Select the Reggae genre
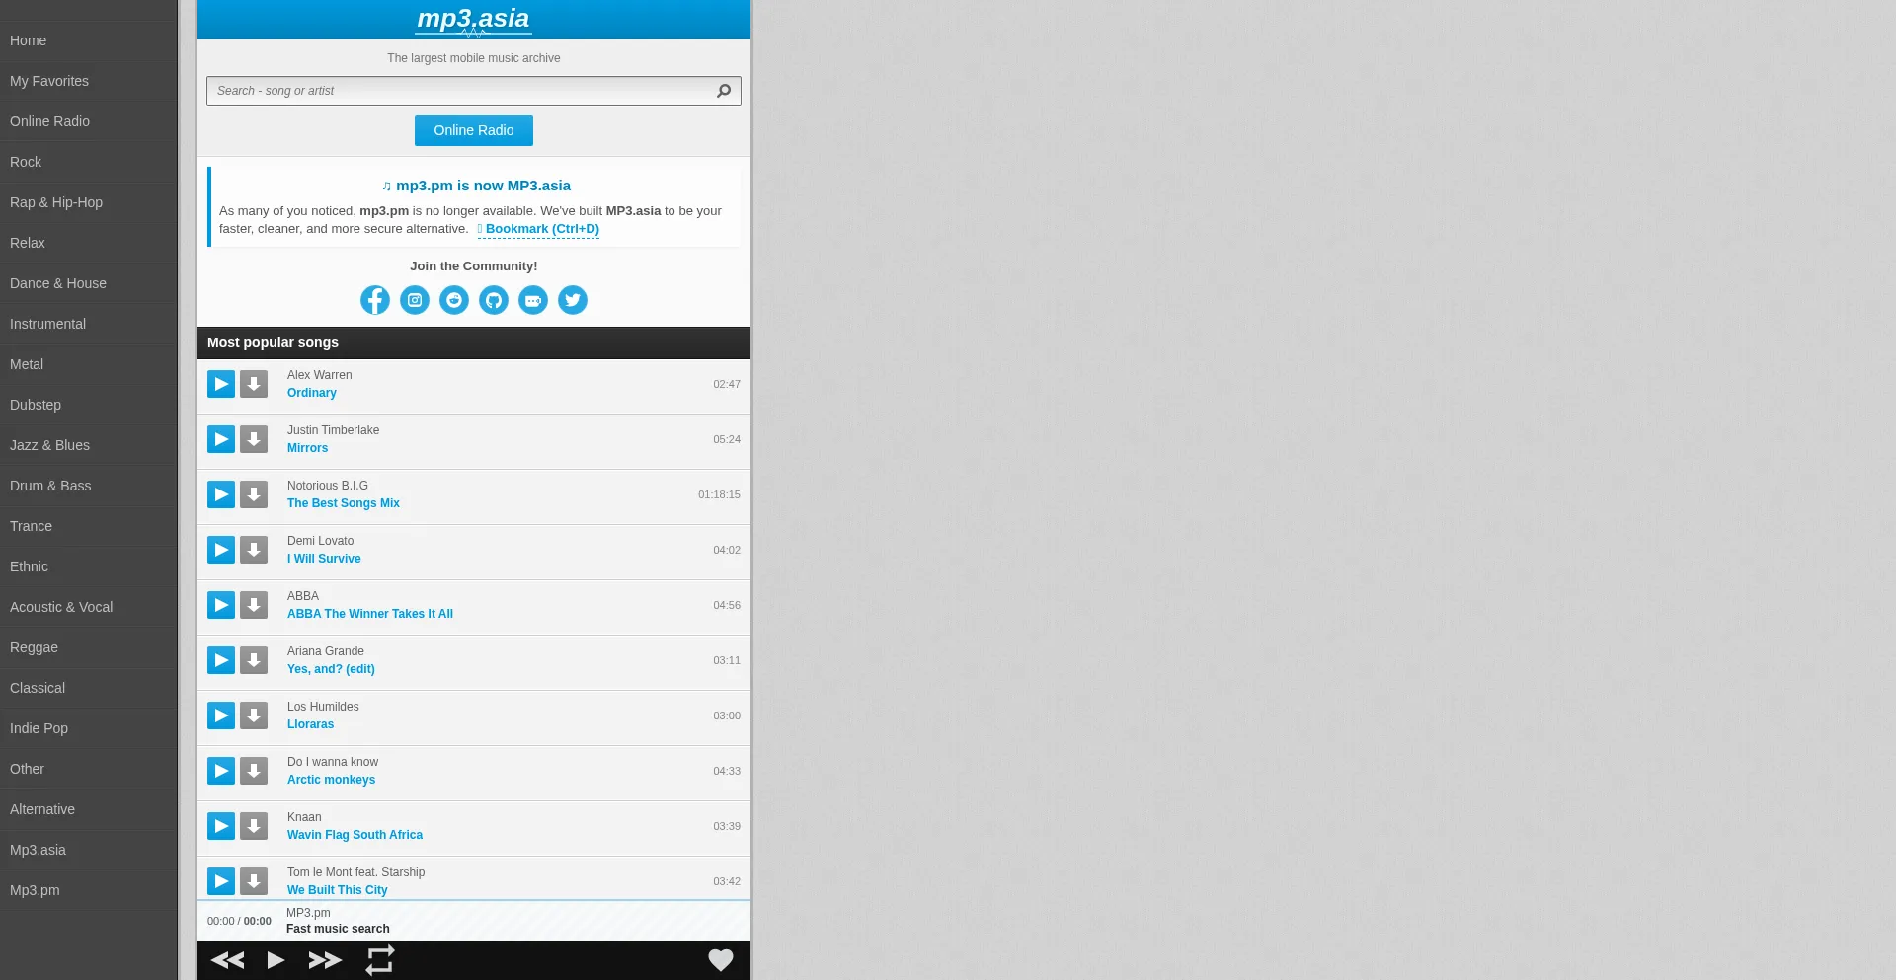Viewport: 1896px width, 980px height. click(89, 647)
